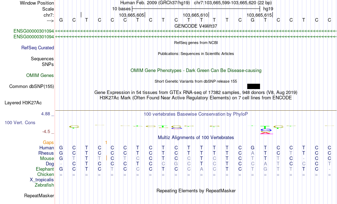Click the faded A in the Dog row
This screenshot has width=337, height=204.
[x=265, y=164]
